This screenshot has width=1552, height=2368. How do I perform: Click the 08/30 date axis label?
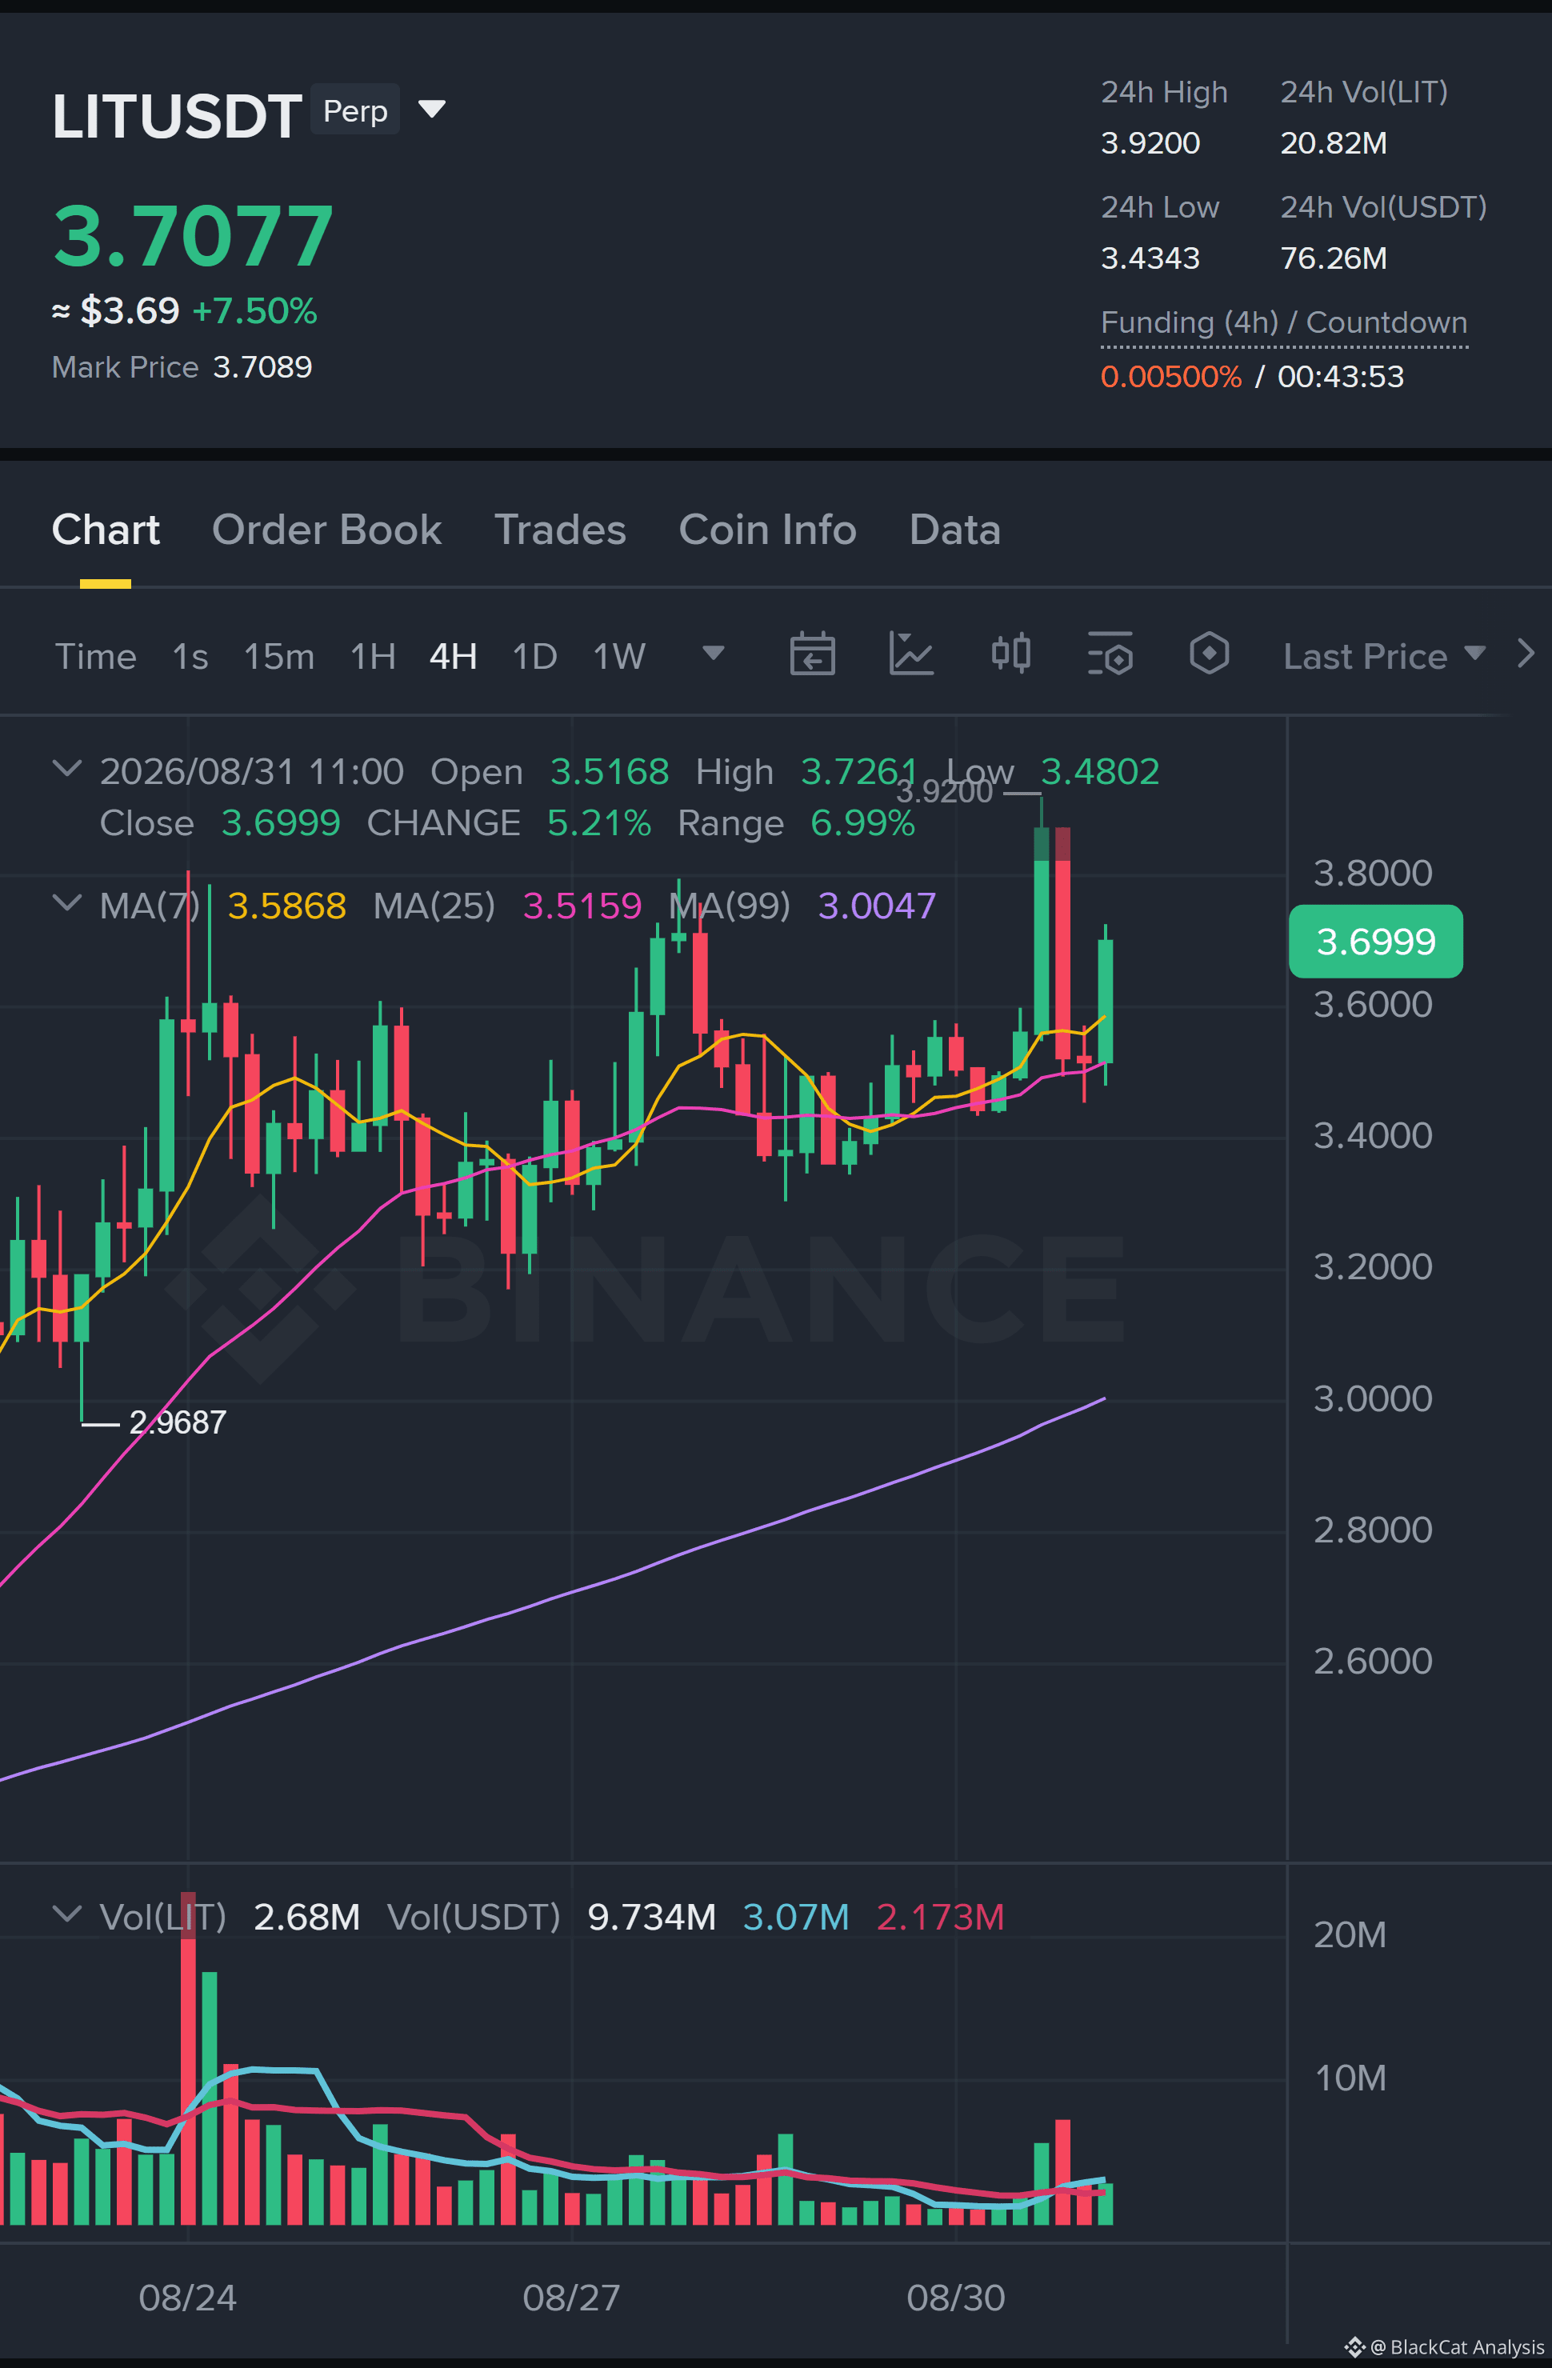click(x=955, y=2298)
